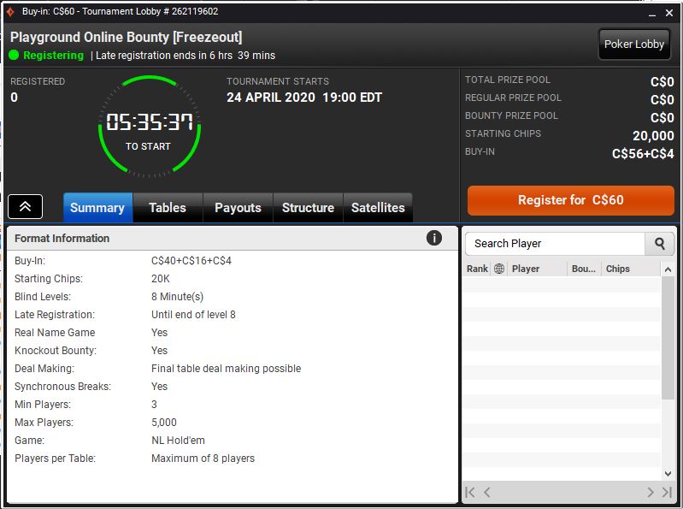The width and height of the screenshot is (683, 509).
Task: Open the Satellites tab
Action: 378,207
